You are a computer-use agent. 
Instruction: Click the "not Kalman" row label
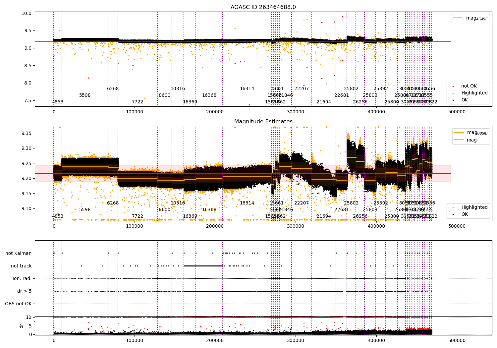pos(19,254)
